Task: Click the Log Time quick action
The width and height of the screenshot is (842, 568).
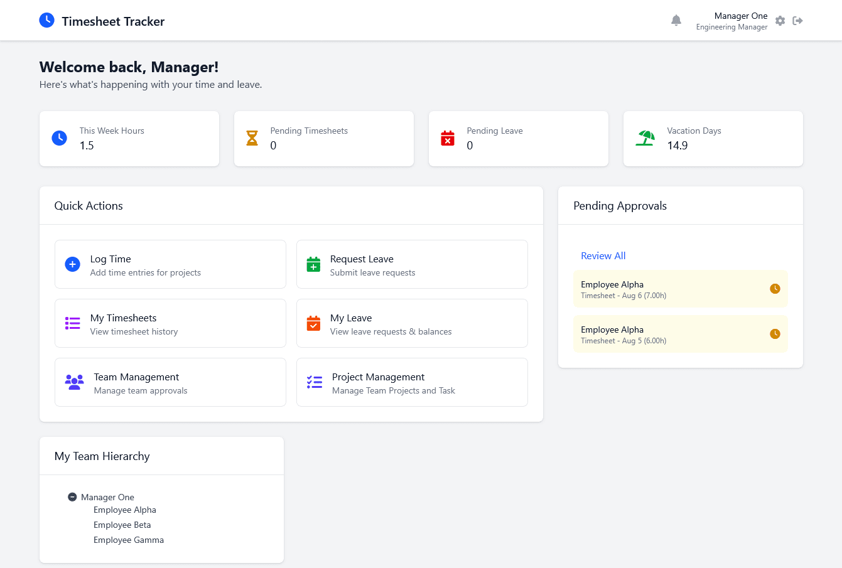Action: tap(170, 264)
